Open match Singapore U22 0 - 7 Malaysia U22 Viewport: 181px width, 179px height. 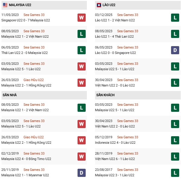(25, 20)
